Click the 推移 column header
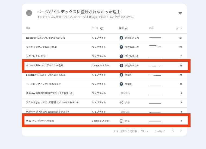The image size is (206, 149). click(151, 28)
